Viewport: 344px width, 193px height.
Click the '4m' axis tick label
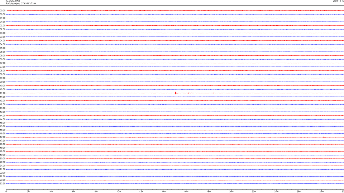51,192
